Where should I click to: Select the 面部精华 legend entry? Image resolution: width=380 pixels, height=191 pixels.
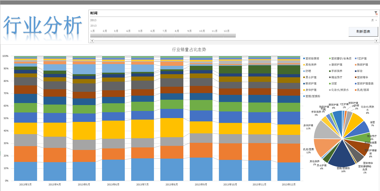pyautogui.click(x=361, y=77)
